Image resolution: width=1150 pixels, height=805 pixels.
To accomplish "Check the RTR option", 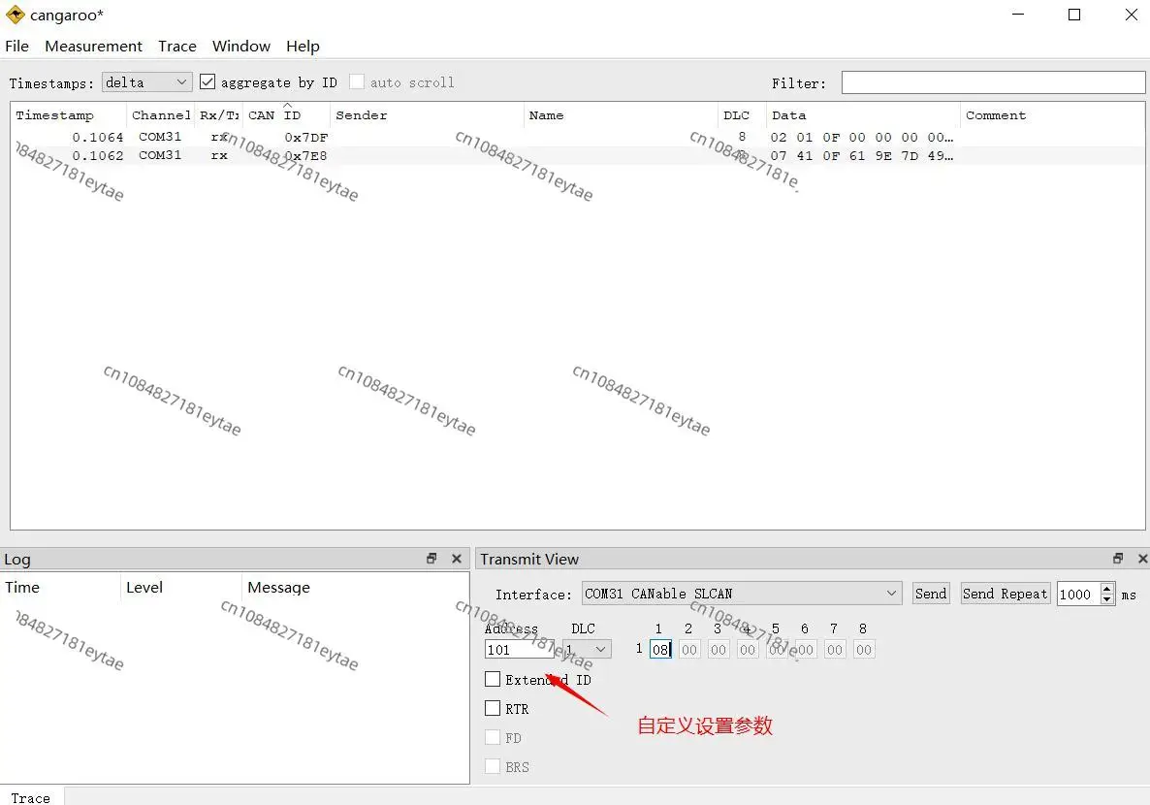I will click(x=493, y=709).
